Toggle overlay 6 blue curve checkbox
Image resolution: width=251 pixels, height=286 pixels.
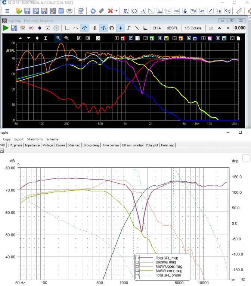coord(195,38)
